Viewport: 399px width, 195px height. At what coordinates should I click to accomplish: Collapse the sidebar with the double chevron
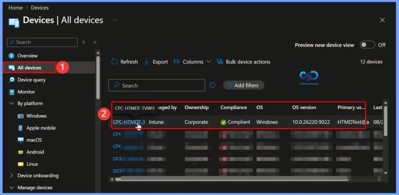(95, 42)
